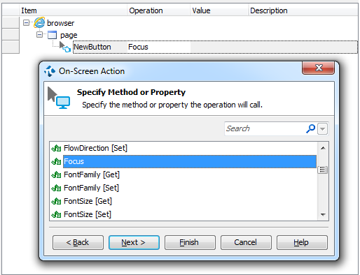Image resolution: width=360 pixels, height=275 pixels.
Task: Open the search options dropdown arrow
Action: point(323,128)
